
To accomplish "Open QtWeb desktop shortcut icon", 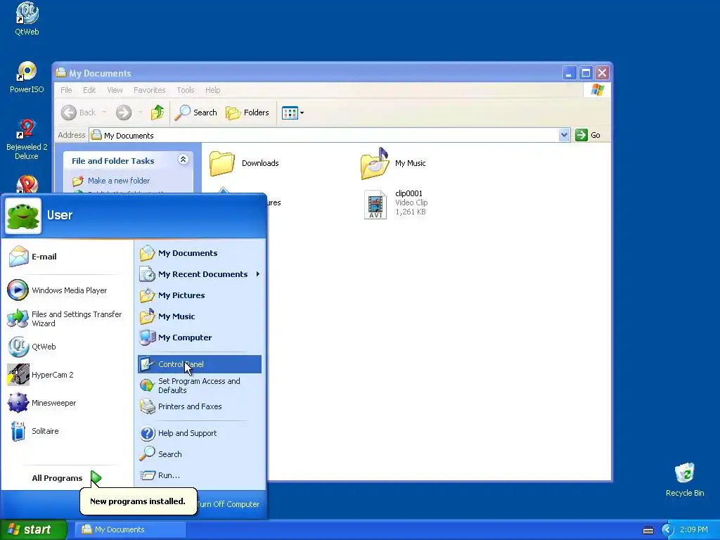I will click(x=27, y=19).
